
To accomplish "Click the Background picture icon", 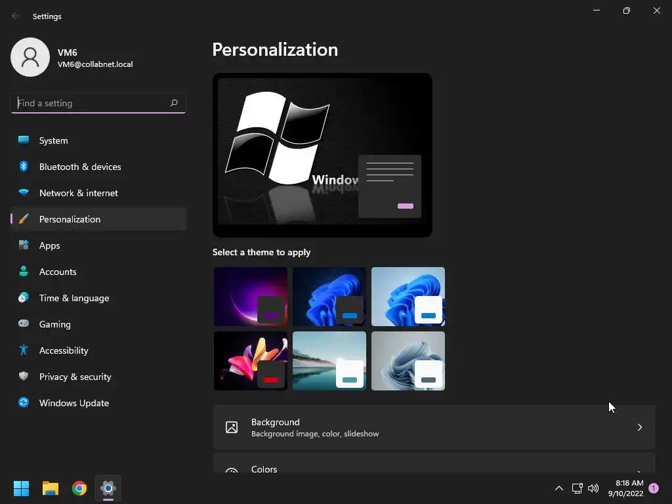I will [232, 427].
